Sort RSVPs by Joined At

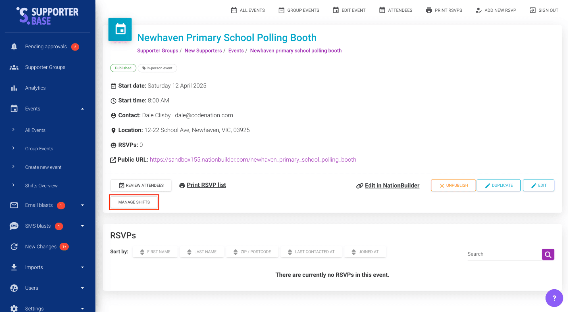365,252
